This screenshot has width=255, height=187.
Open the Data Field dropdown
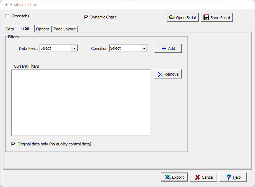point(74,48)
